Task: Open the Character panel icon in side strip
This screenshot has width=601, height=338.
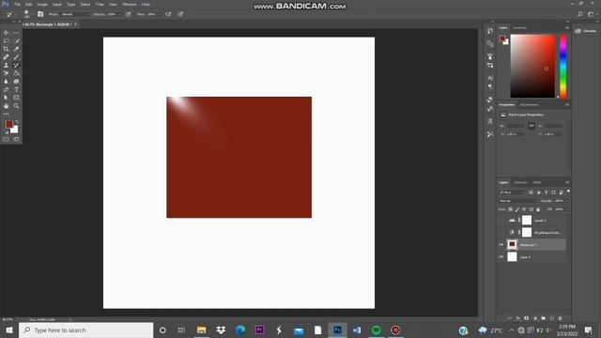Action: point(490,78)
